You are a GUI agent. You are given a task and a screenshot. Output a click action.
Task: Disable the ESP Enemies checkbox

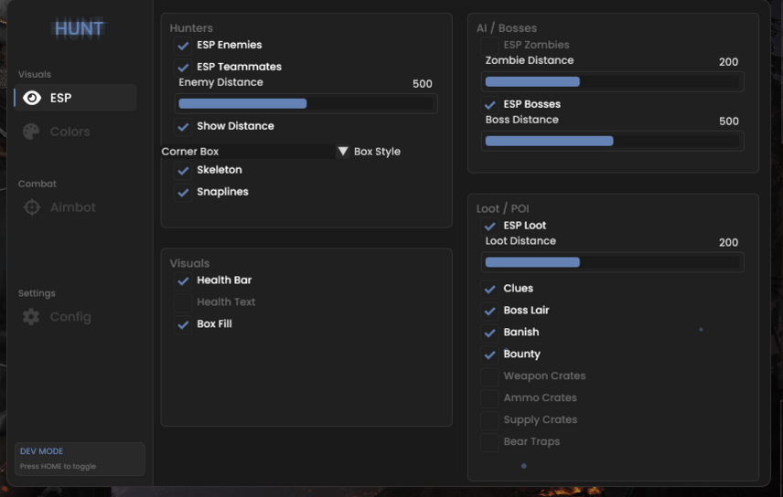point(183,46)
